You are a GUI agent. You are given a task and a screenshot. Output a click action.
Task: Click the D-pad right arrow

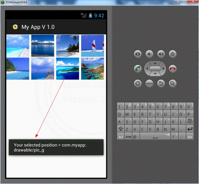(164, 69)
